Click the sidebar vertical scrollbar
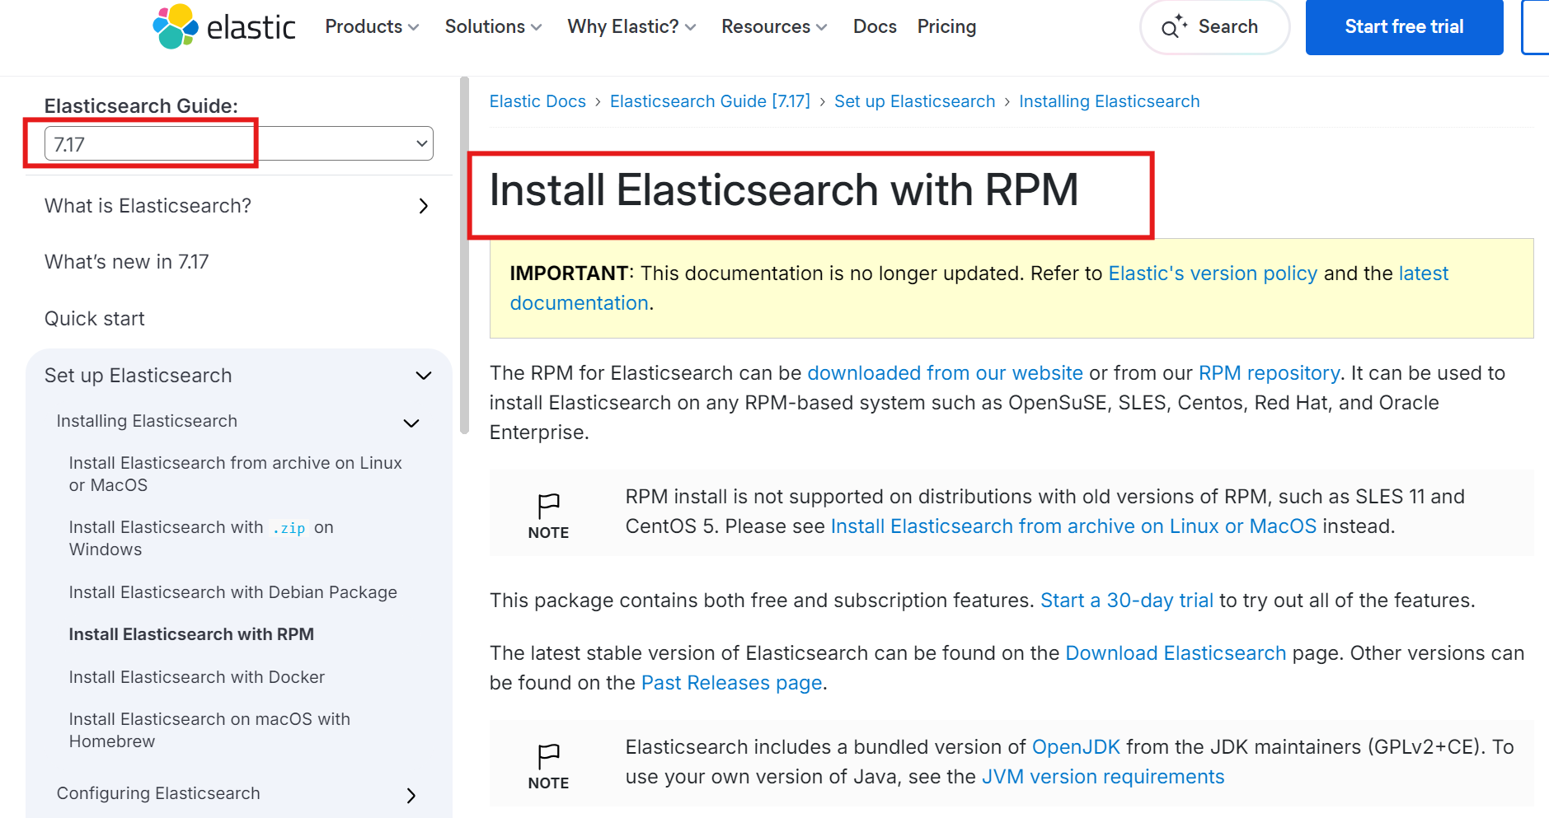This screenshot has height=818, width=1549. tap(464, 255)
